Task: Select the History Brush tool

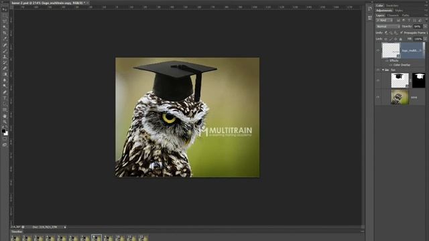Action: click(x=5, y=62)
